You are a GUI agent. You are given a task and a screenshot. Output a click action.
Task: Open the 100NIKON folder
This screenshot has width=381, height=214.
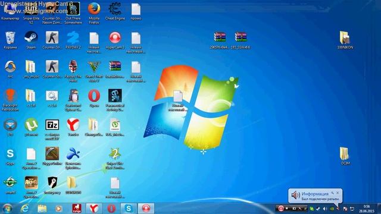pyautogui.click(x=345, y=40)
